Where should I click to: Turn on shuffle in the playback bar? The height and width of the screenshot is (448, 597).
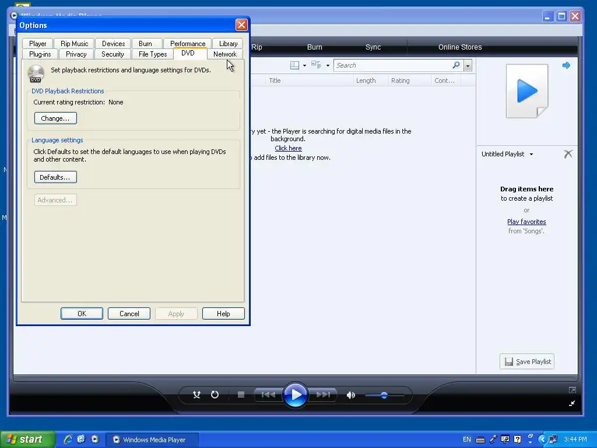[196, 395]
